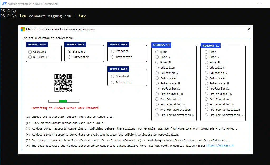Select Windows 10 Home edition
The height and width of the screenshot is (165, 270).
157,52
